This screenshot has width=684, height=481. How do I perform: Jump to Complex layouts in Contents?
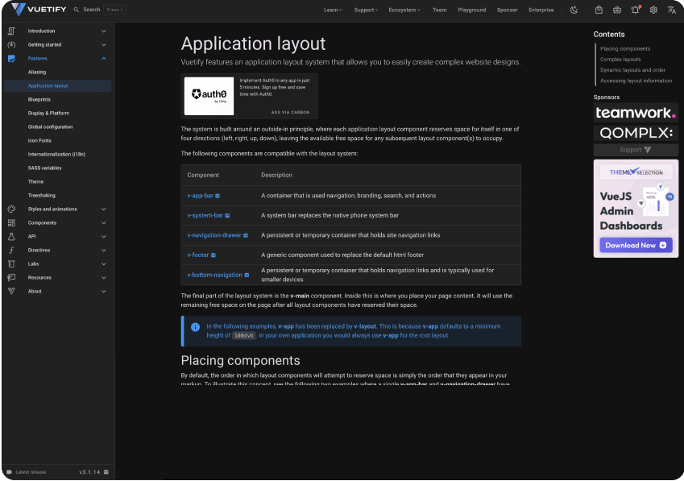click(x=620, y=60)
